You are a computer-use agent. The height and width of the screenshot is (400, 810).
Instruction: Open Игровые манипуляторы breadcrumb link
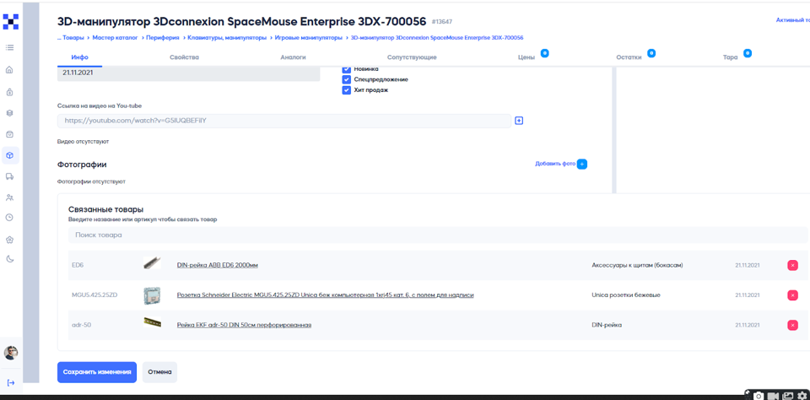(308, 38)
